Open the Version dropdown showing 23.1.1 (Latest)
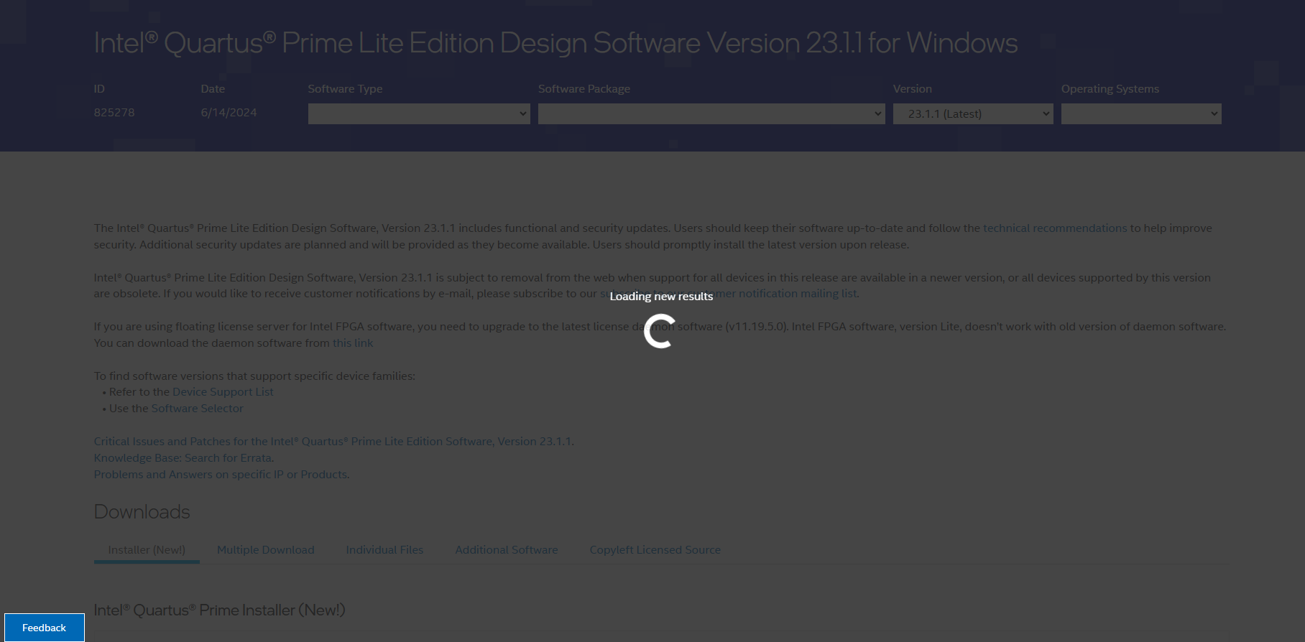 tap(973, 113)
